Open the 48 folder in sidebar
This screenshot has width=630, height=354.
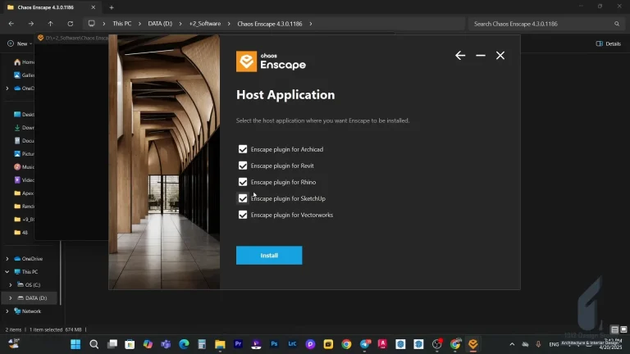21,233
